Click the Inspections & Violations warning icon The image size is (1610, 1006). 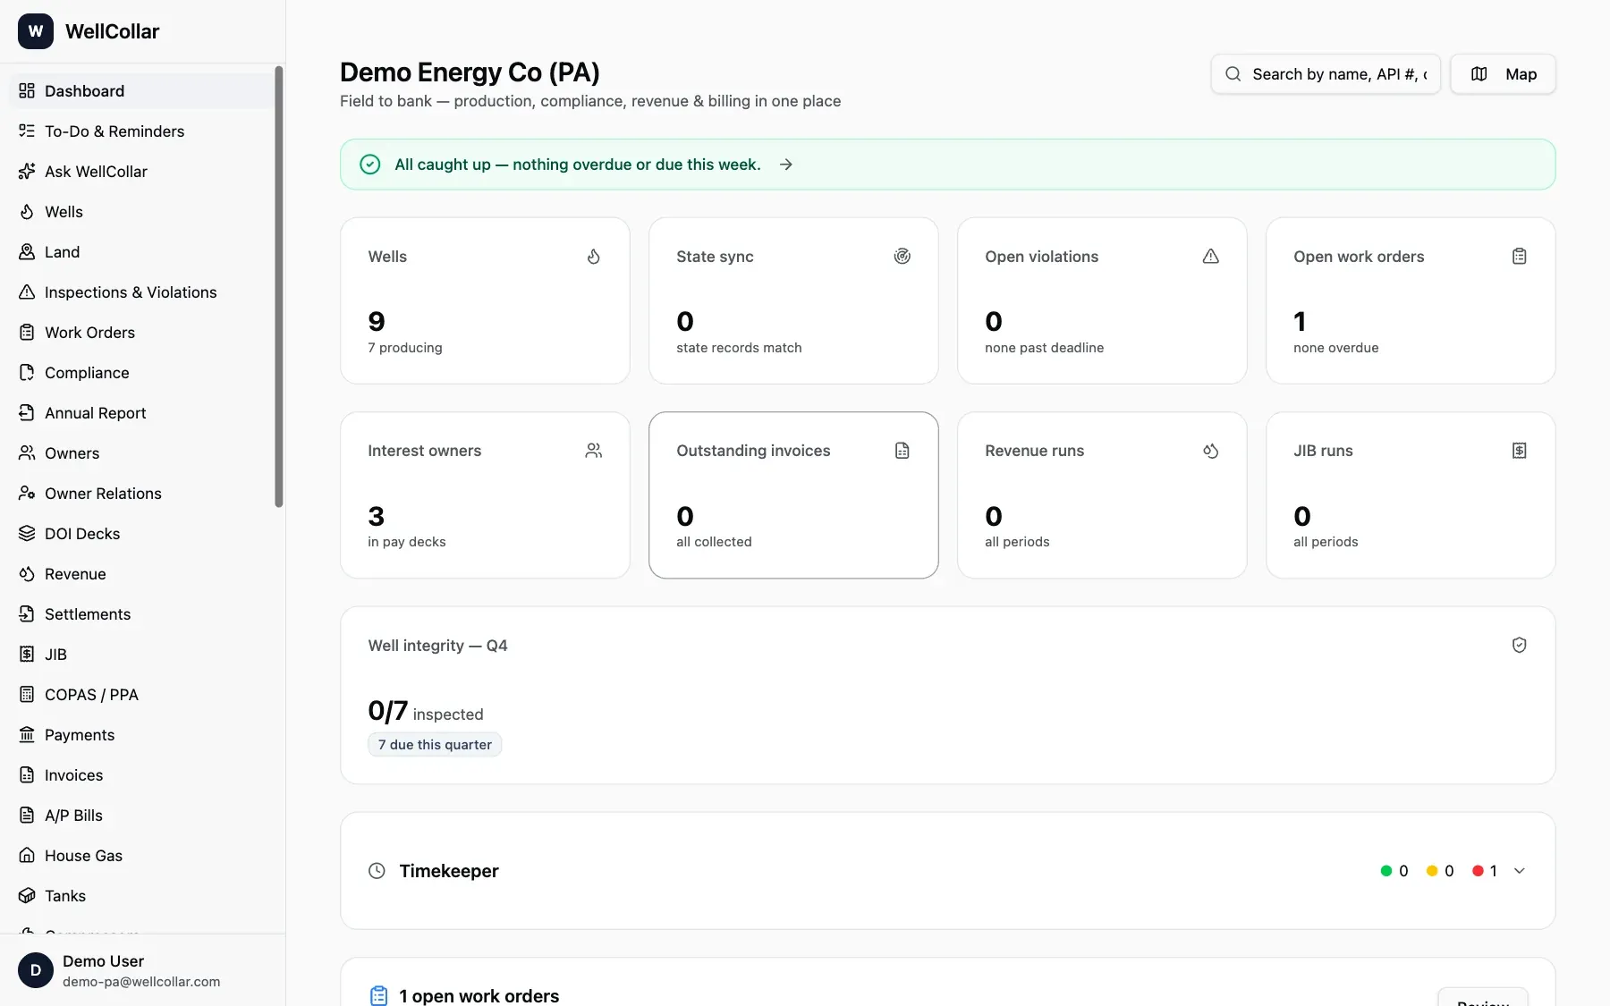pos(27,292)
